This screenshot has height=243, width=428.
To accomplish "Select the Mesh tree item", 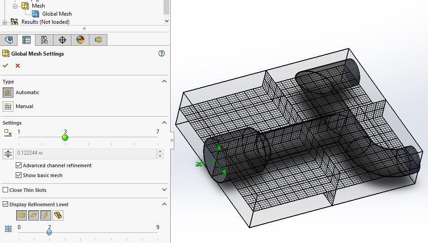I will [38, 6].
